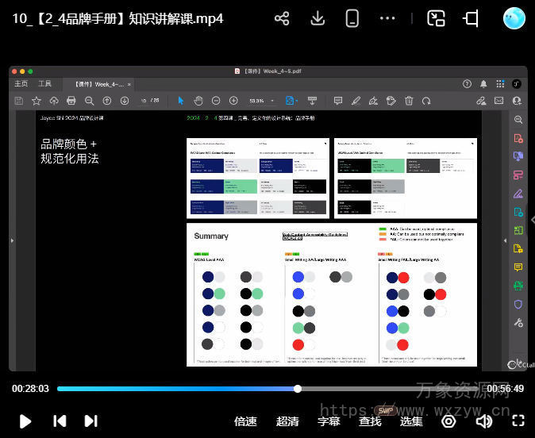Enable picture-in-picture mini player mode
The width and height of the screenshot is (535, 438).
point(436,18)
